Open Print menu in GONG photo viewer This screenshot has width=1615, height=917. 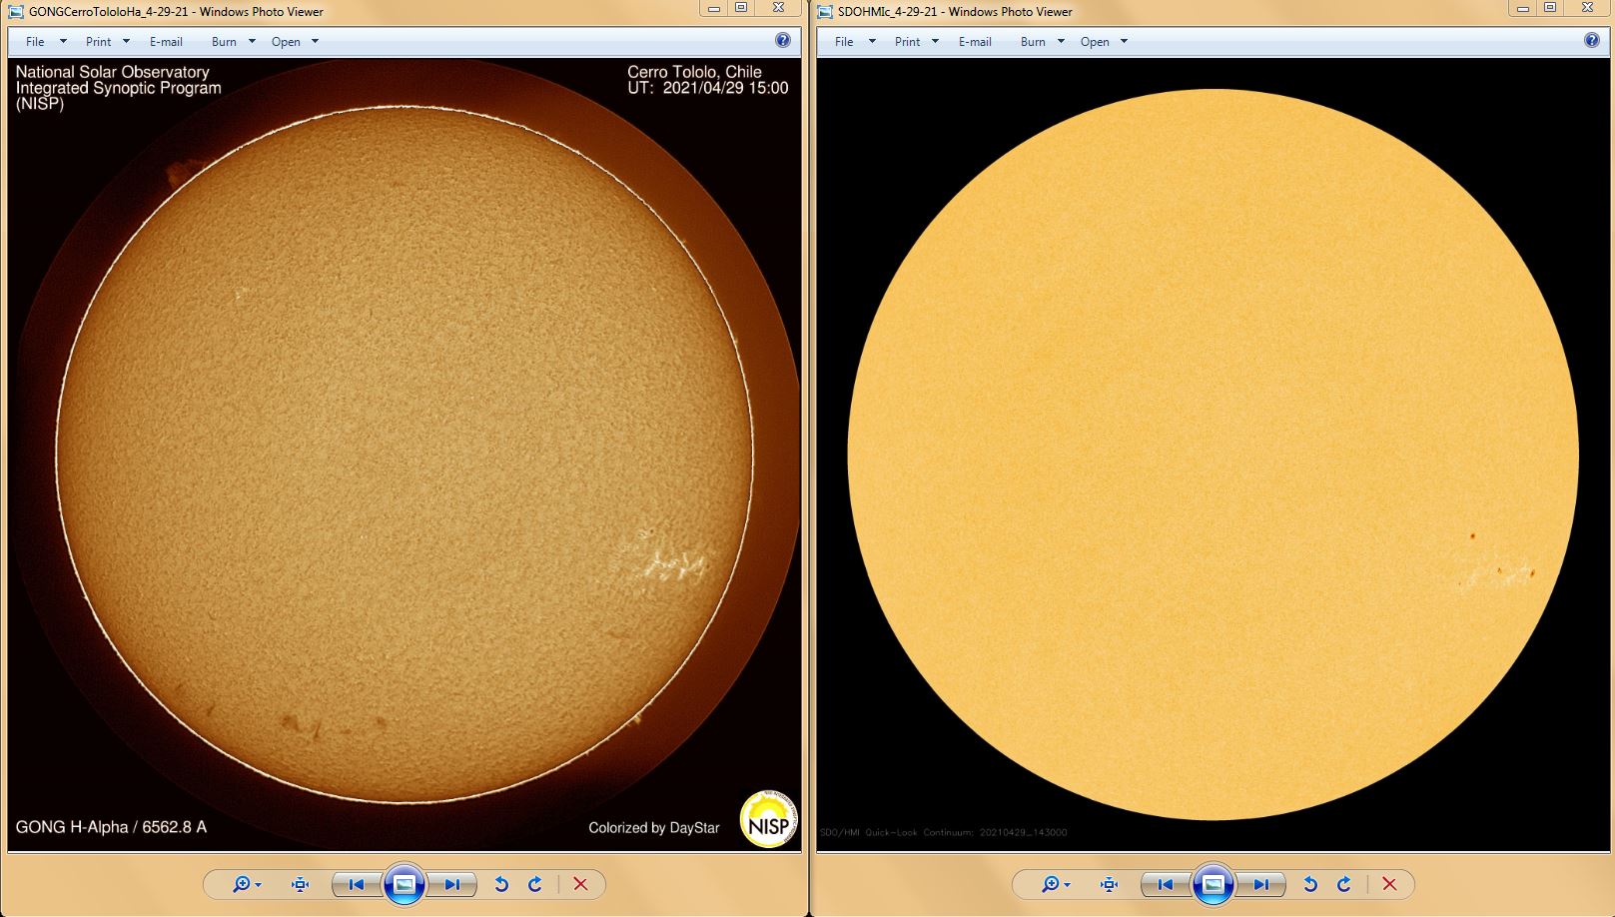pos(98,42)
